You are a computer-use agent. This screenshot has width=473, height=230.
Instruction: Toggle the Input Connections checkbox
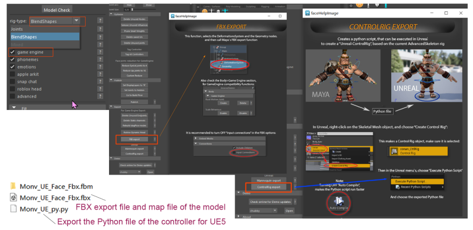point(234,153)
